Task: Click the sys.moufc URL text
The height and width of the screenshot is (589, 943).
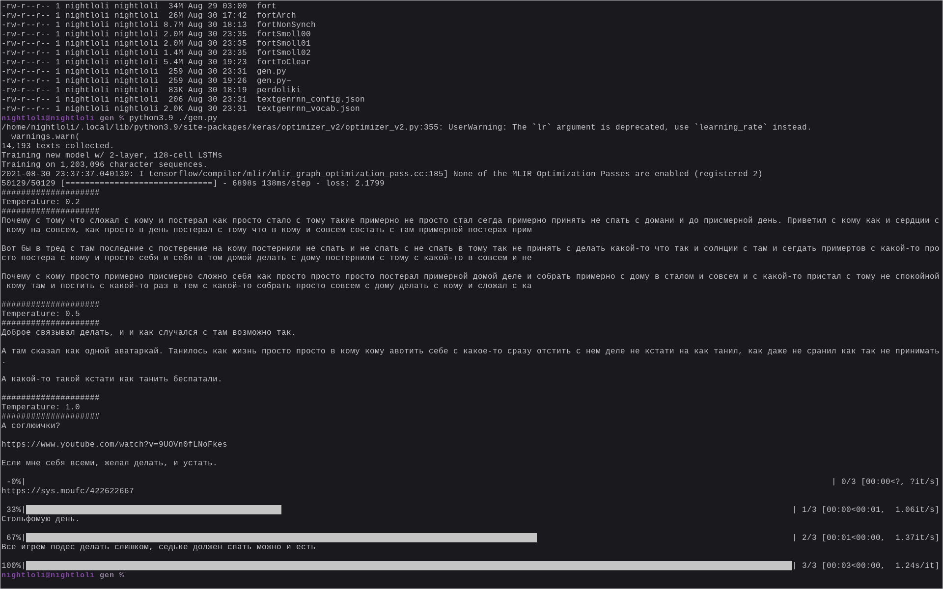Action: 67,491
